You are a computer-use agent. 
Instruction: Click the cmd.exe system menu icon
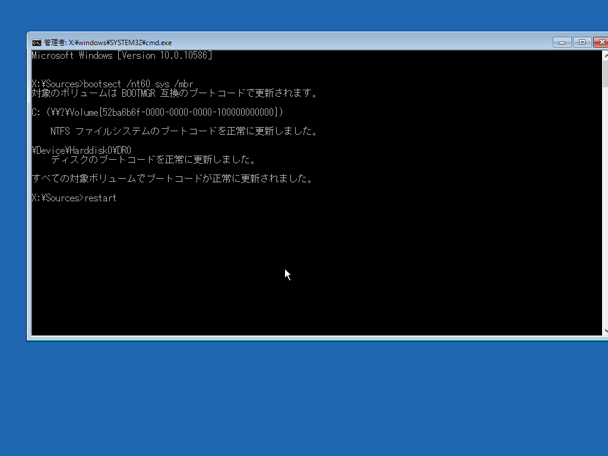click(x=36, y=43)
